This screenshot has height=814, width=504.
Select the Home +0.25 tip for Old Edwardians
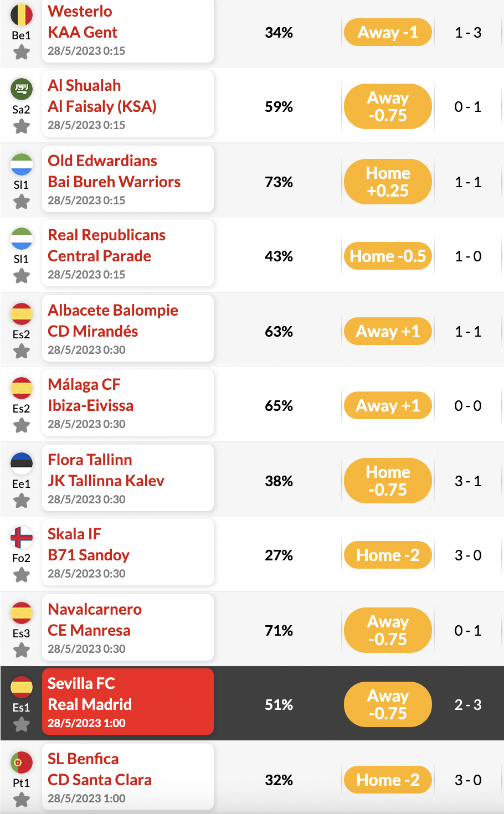tap(388, 182)
